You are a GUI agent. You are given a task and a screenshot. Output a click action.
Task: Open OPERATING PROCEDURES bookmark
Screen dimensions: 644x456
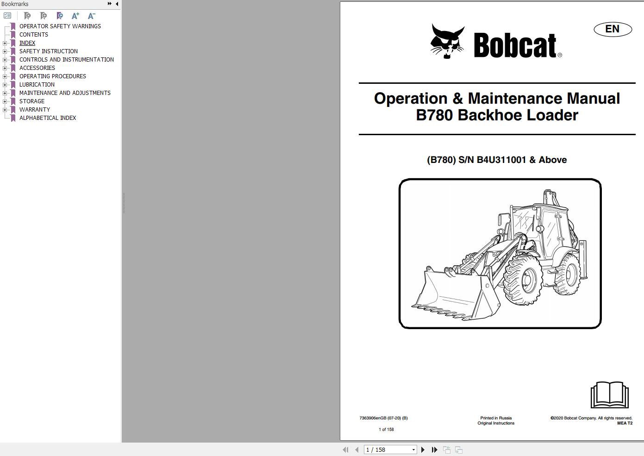[53, 76]
